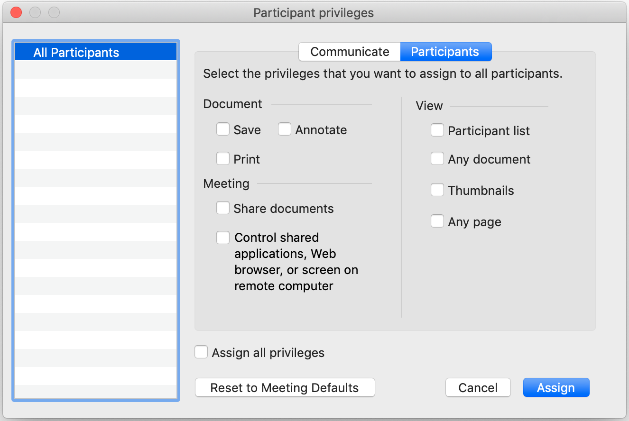Click the Participant privileges title bar
Screen dimensions: 629x421
click(314, 13)
